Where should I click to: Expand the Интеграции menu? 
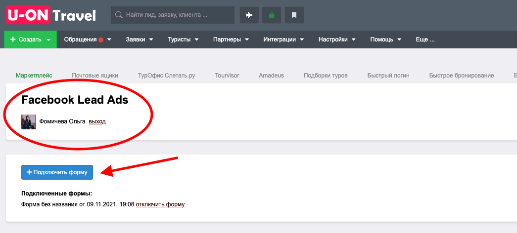pos(283,39)
